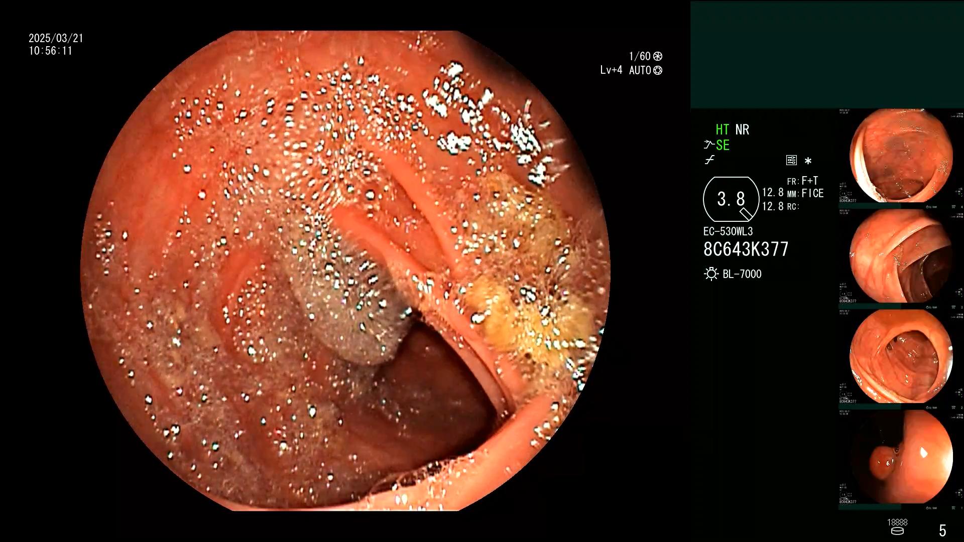
Task: Click the asterisk indicator icon
Action: pos(808,161)
